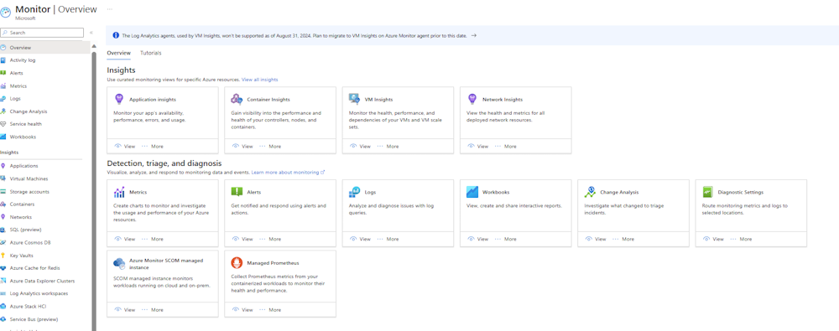Open Azure Monitor SCOM managed instance icon

pos(119,263)
